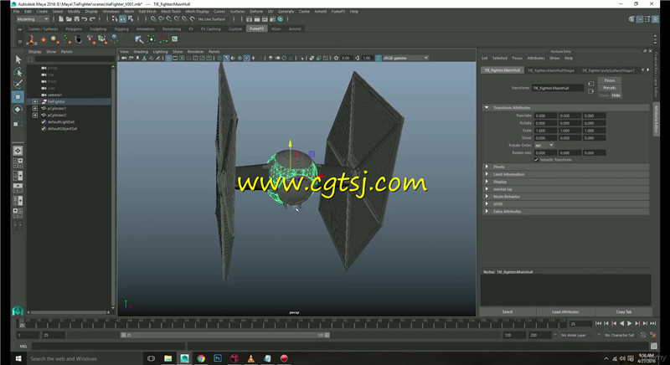Click FumeFX blue fan effector shelf icon
Viewport: 670px width, 365px height.
(139, 39)
